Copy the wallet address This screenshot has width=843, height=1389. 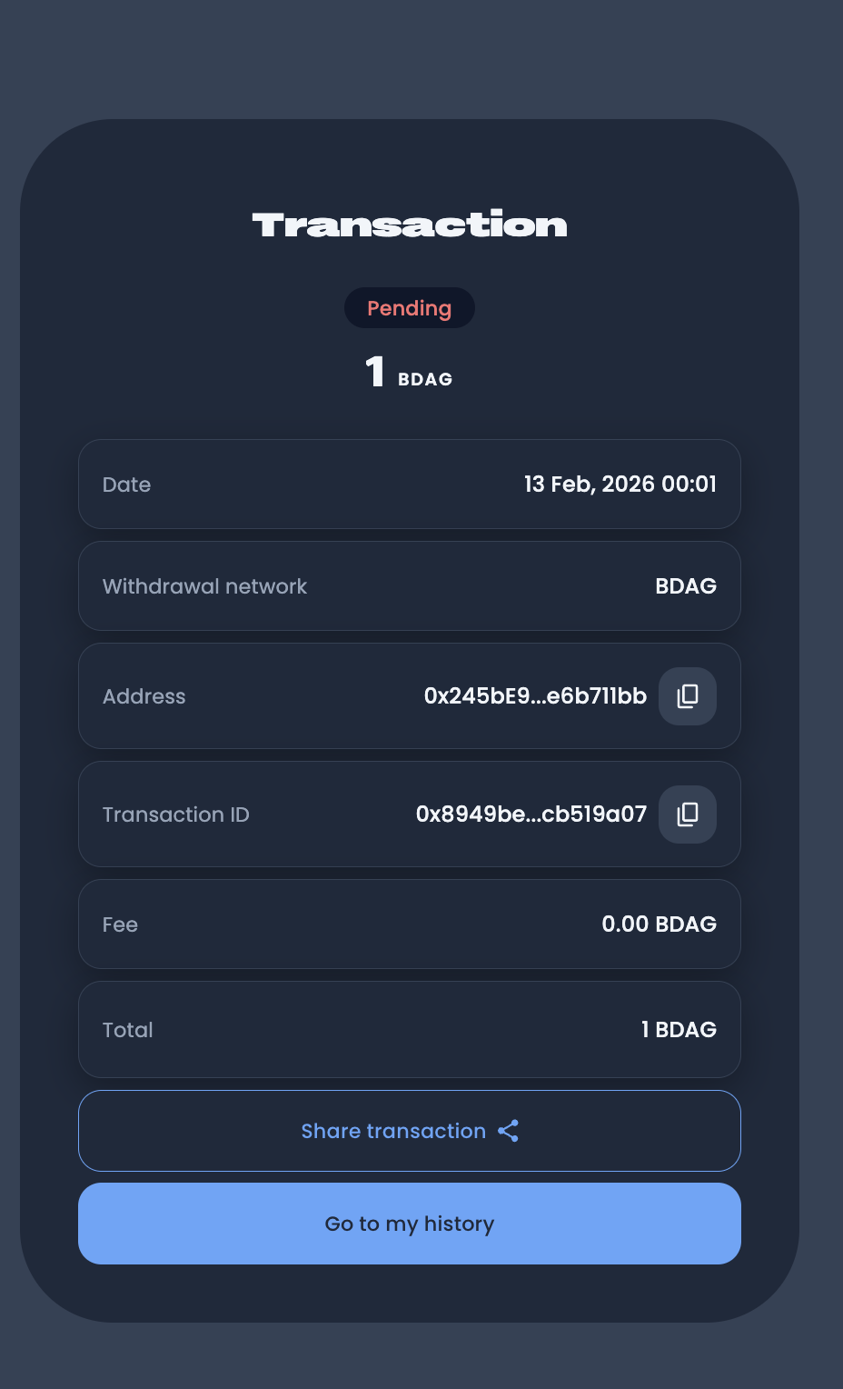click(x=687, y=696)
